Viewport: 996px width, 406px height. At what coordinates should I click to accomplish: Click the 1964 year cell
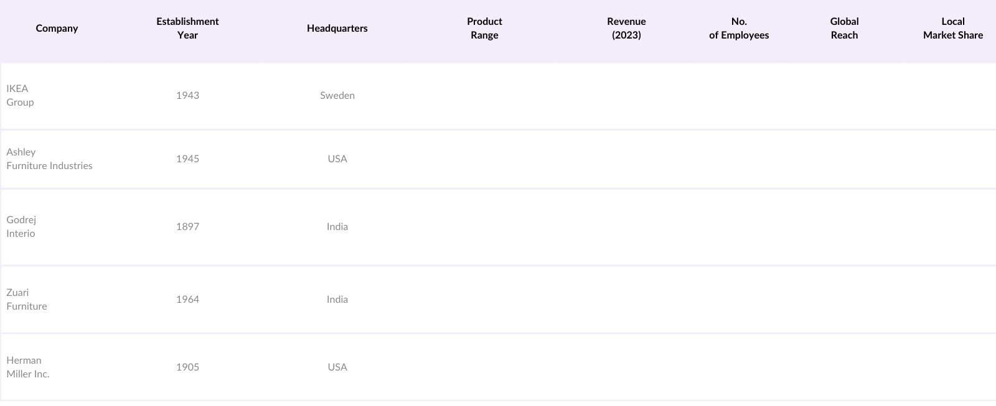click(x=187, y=300)
